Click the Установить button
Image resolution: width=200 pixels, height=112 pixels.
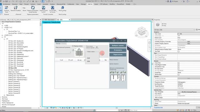pos(118,50)
